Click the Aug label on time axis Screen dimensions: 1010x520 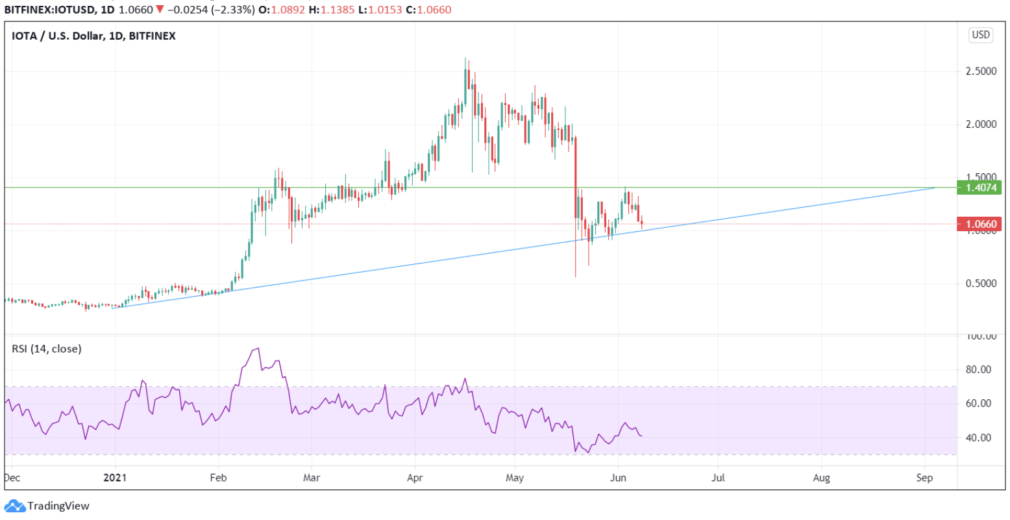coord(821,478)
